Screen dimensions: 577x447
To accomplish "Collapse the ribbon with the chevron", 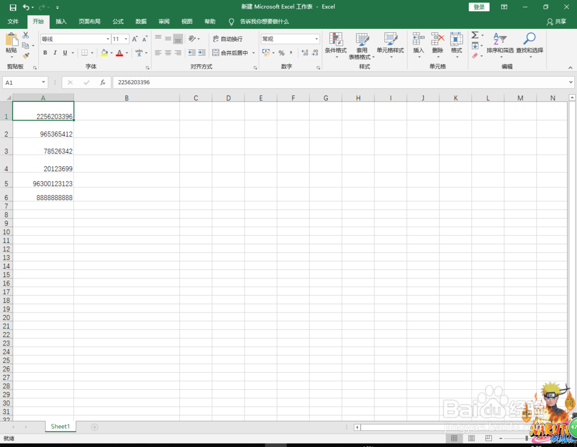I will (x=571, y=67).
